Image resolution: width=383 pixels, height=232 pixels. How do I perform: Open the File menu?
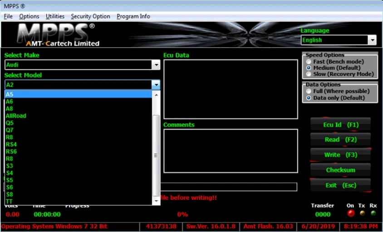(8, 16)
